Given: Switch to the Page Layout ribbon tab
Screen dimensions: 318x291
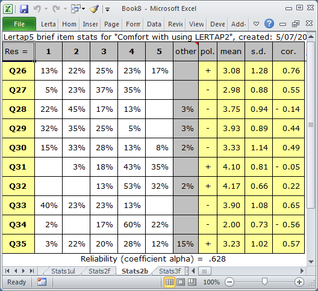Looking at the screenshot, I should coord(111,24).
